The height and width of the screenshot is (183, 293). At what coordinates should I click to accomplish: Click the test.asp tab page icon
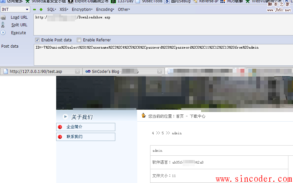(6, 71)
